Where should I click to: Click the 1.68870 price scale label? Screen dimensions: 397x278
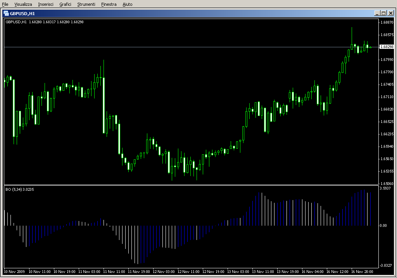click(x=387, y=22)
